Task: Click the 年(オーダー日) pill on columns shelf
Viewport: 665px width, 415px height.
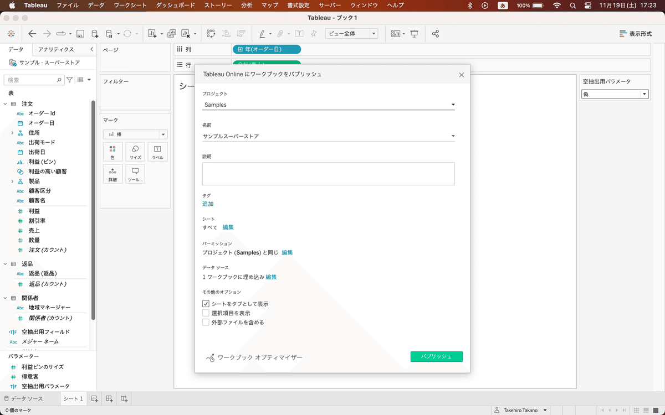Action: (x=267, y=49)
